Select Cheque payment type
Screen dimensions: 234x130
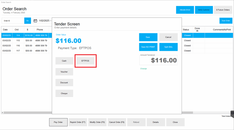[x=64, y=93]
